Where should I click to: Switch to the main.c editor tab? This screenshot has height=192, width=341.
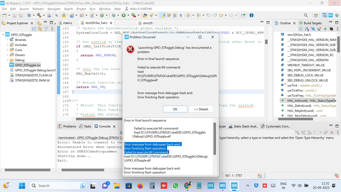coord(67,23)
